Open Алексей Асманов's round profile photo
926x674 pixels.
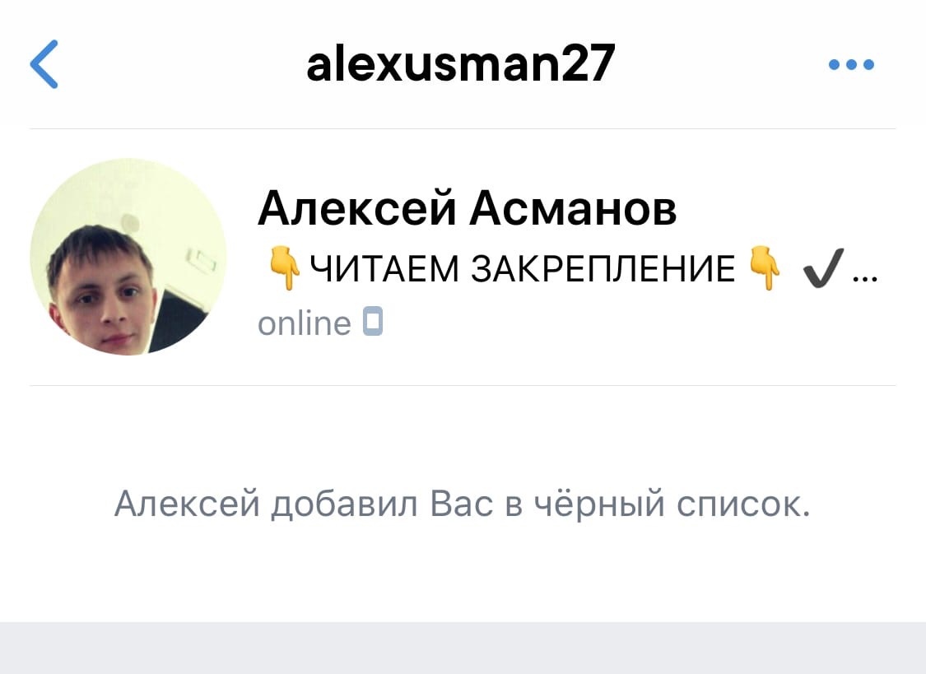pyautogui.click(x=128, y=257)
